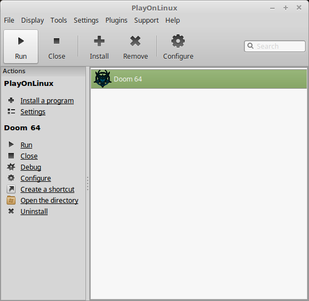Click plus icon beside Install a program
Screen dimensions: 309x301
(x=11, y=100)
